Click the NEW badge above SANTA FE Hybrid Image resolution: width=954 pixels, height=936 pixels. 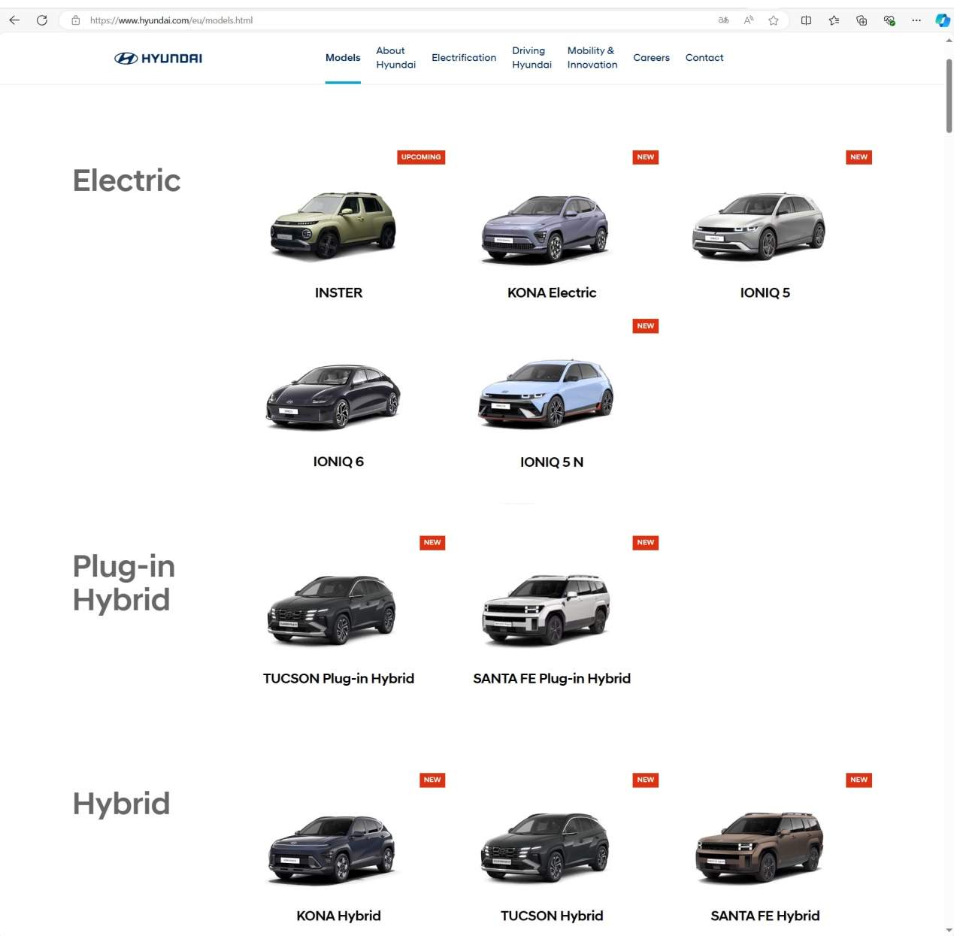click(x=859, y=780)
